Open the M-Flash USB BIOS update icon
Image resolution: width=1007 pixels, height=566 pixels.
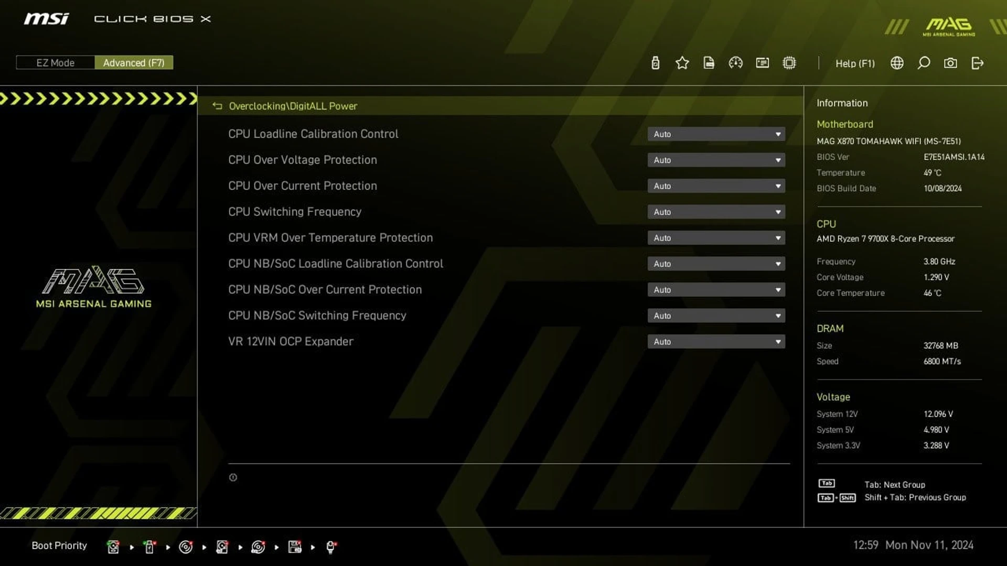pos(655,63)
